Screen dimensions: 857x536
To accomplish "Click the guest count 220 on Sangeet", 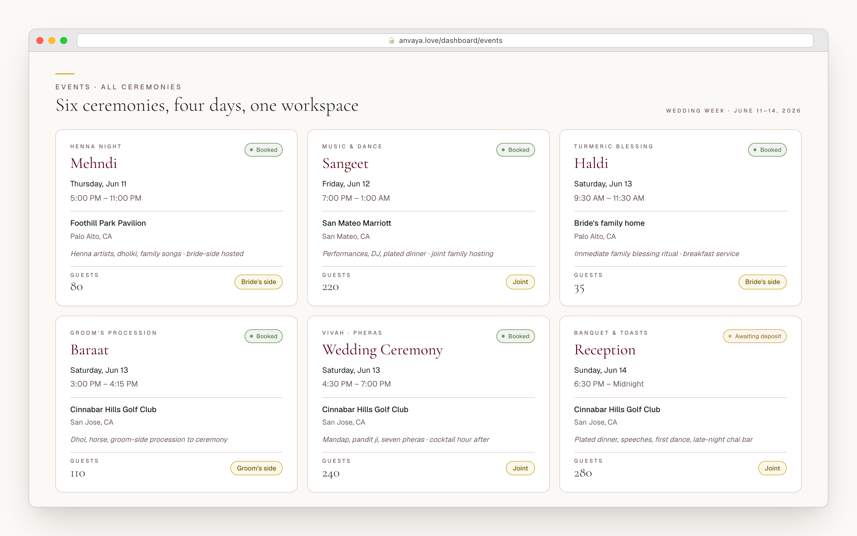I will point(330,287).
